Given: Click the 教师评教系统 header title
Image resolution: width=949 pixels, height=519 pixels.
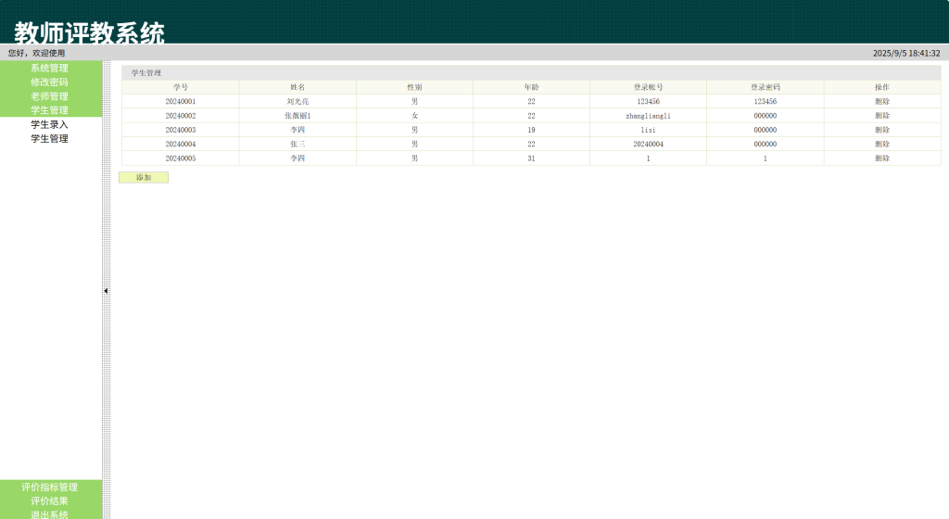Looking at the screenshot, I should pyautogui.click(x=90, y=32).
